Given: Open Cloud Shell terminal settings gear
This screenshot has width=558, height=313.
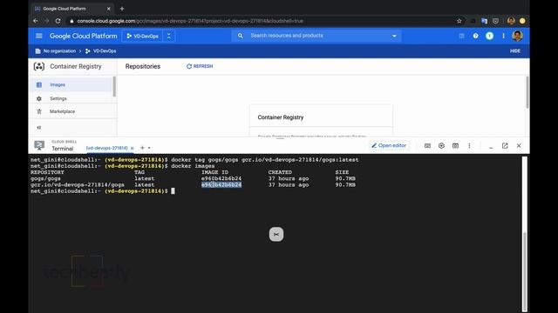Looking at the screenshot, I should [441, 146].
